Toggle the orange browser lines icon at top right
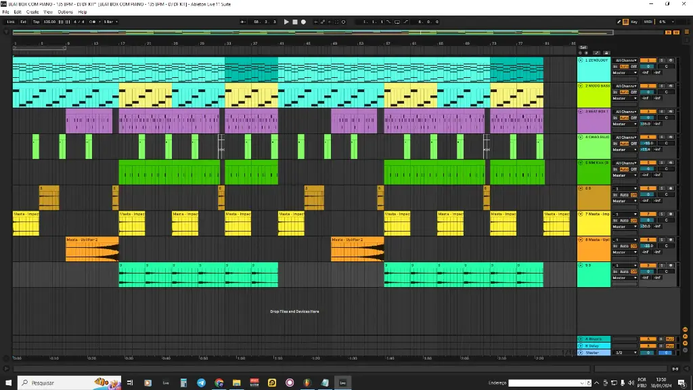Image resolution: width=693 pixels, height=390 pixels. (x=686, y=32)
